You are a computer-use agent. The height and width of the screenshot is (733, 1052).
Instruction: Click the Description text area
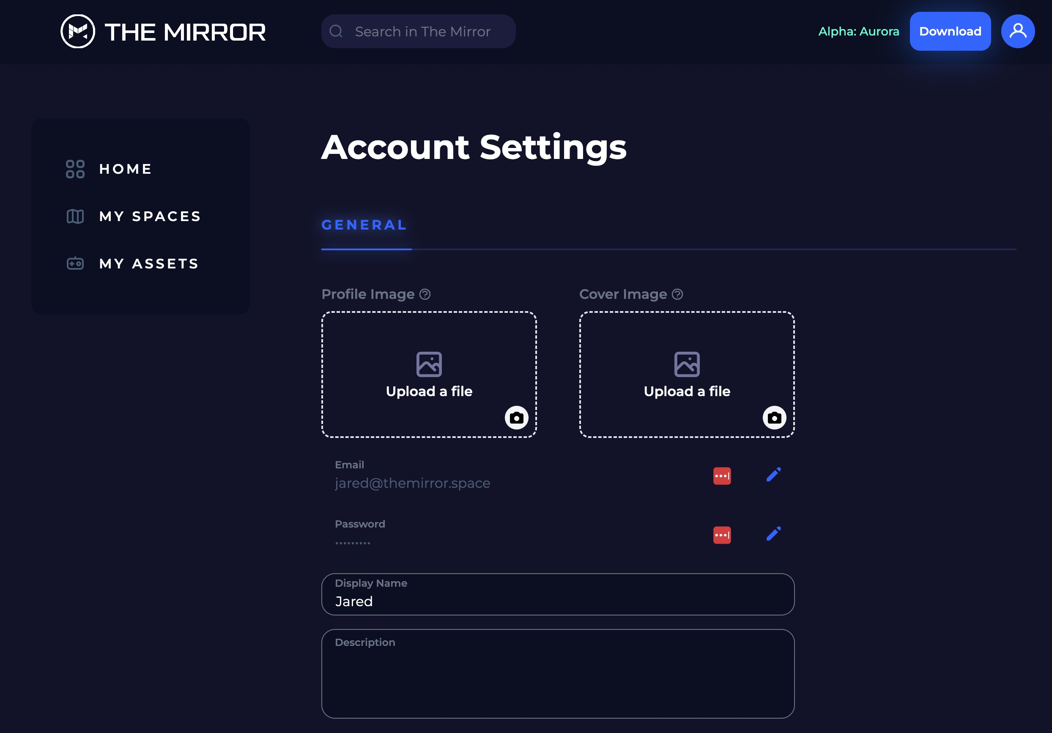557,678
